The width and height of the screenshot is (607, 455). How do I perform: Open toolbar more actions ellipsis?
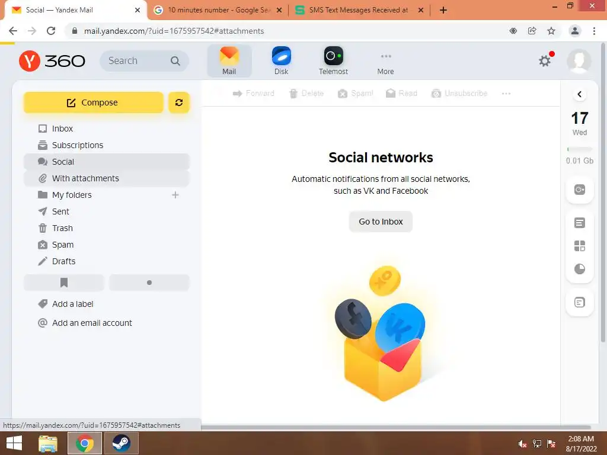click(x=506, y=93)
